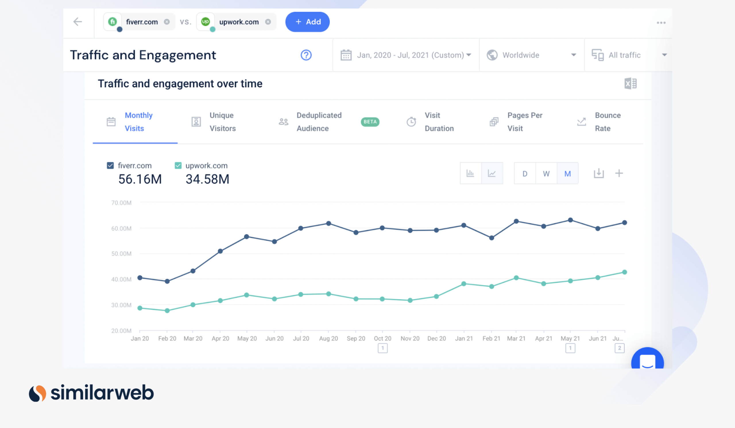This screenshot has width=735, height=428.
Task: Click the calendar icon in date selector
Action: pos(346,55)
